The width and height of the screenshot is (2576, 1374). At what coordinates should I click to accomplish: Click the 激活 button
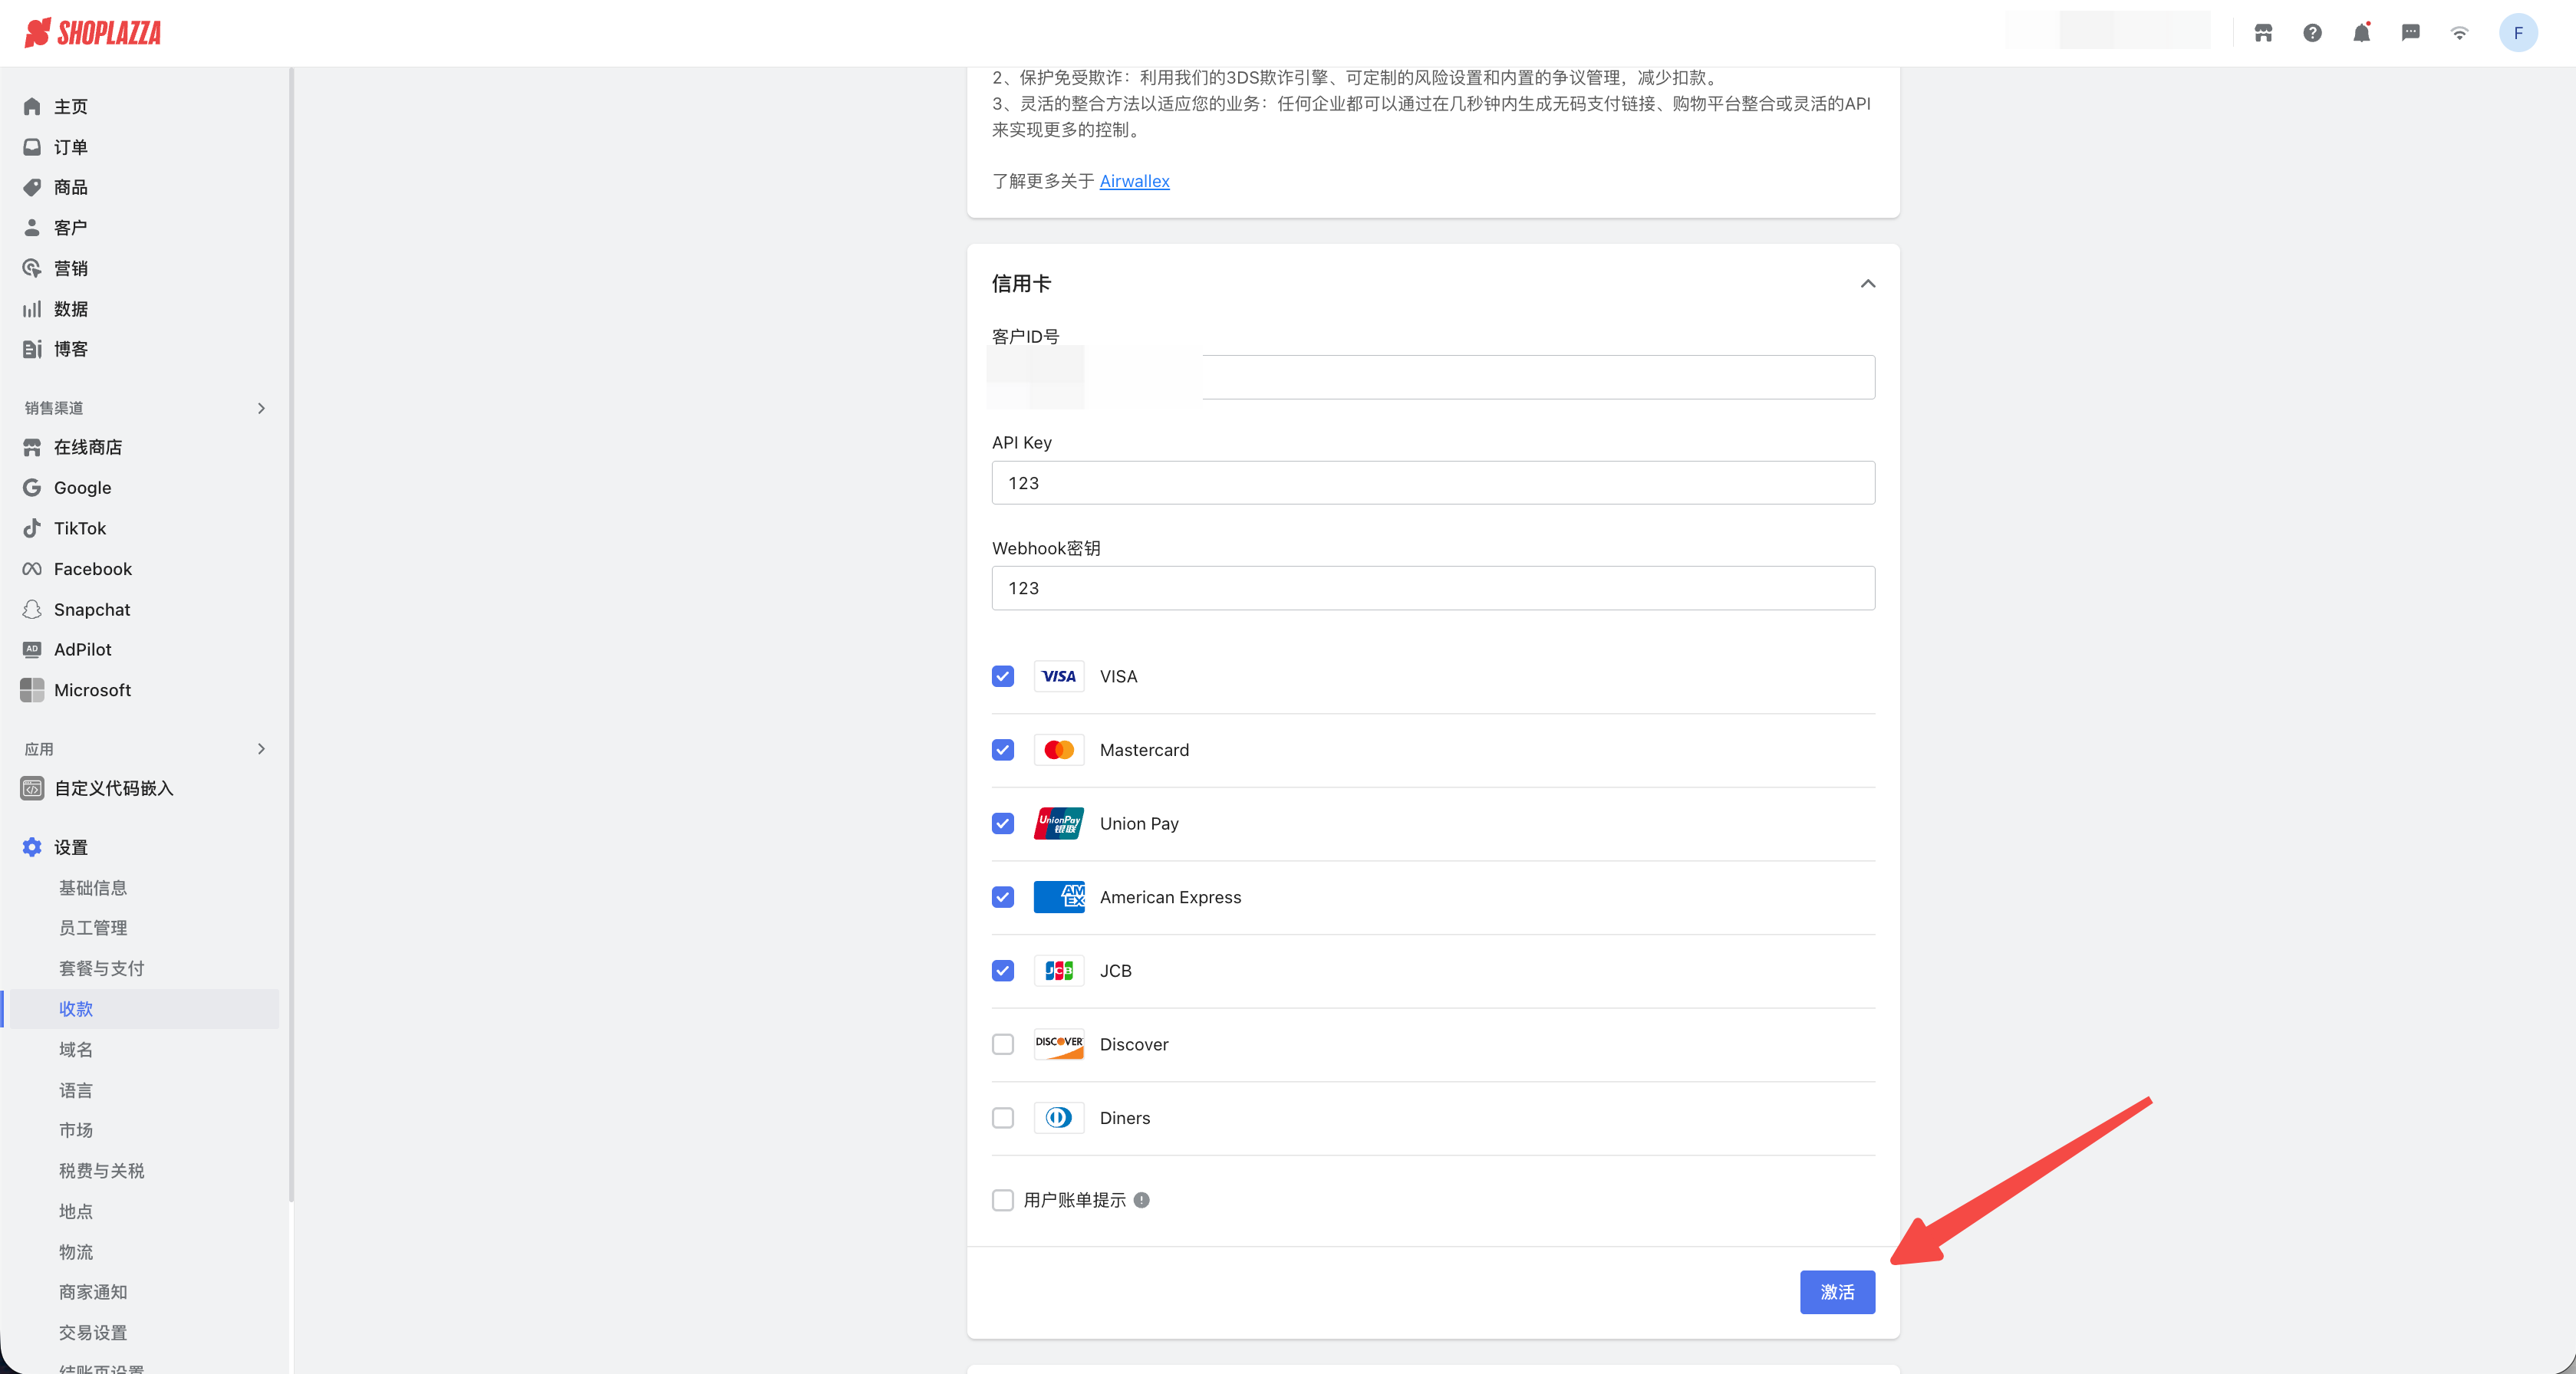click(x=1836, y=1292)
